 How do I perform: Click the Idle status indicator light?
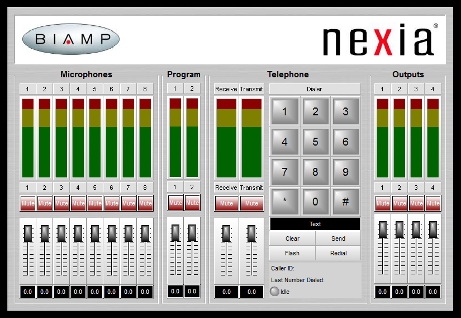274,292
